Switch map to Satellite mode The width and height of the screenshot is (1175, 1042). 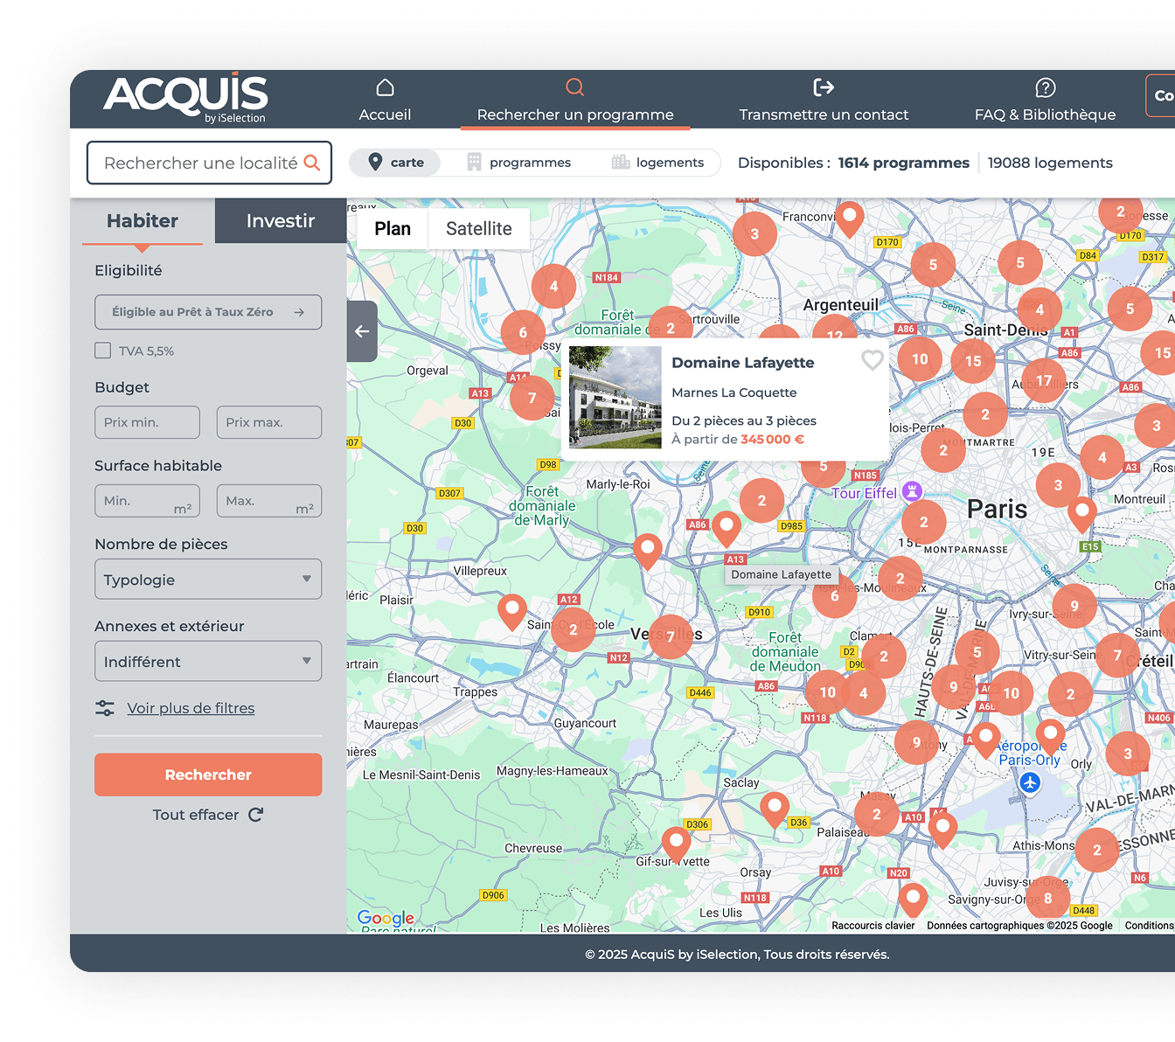pyautogui.click(x=479, y=229)
